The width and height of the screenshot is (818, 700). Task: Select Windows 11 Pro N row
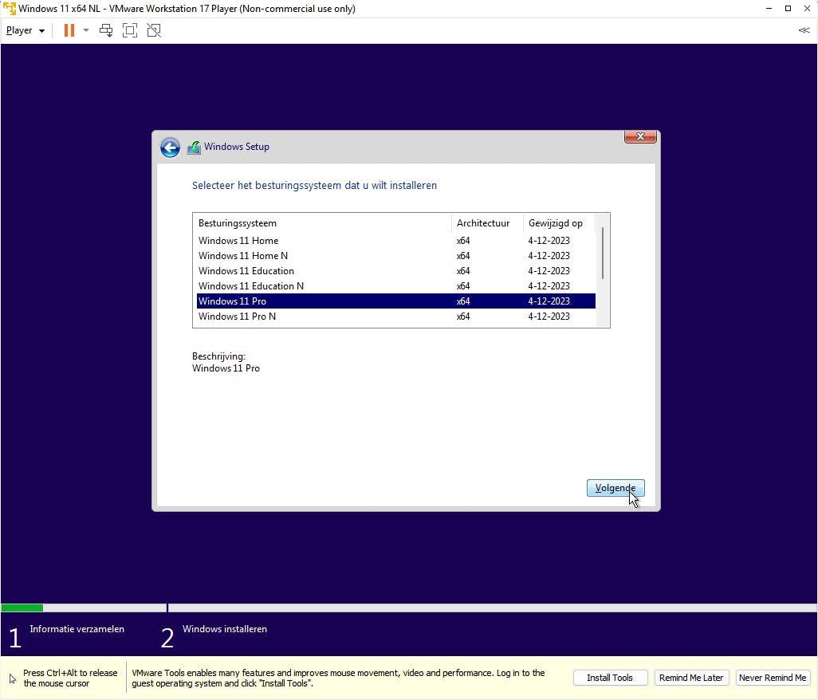396,316
